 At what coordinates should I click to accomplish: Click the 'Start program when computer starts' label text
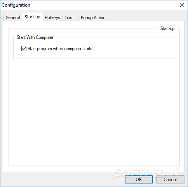tap(60, 49)
